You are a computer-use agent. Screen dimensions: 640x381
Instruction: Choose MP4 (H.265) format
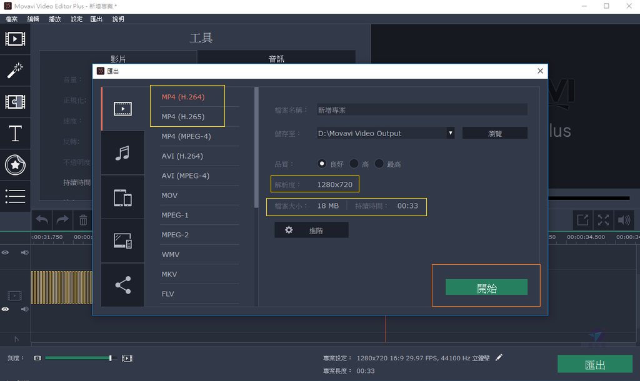click(x=183, y=116)
